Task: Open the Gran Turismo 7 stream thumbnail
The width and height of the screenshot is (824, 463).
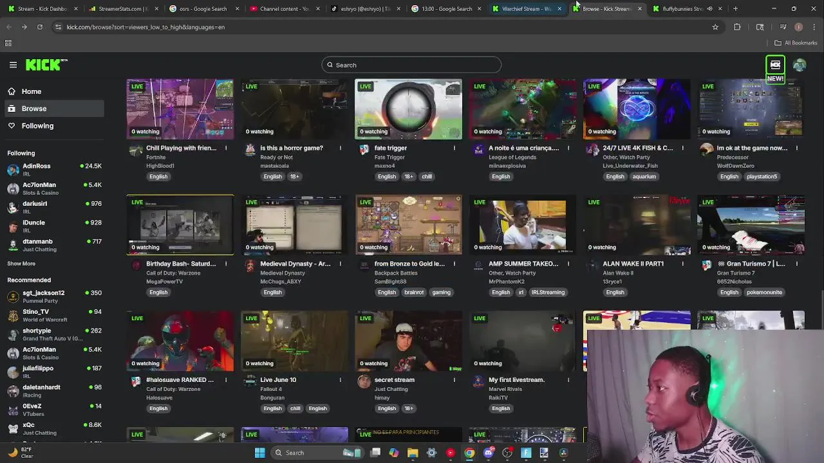Action: point(751,224)
